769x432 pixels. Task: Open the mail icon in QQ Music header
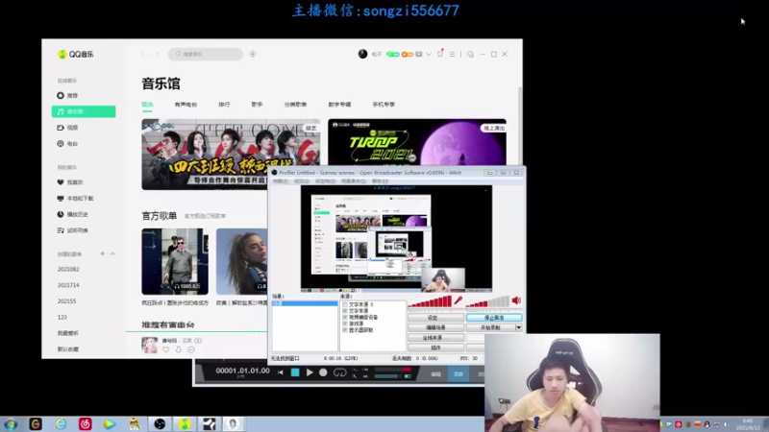(419, 55)
